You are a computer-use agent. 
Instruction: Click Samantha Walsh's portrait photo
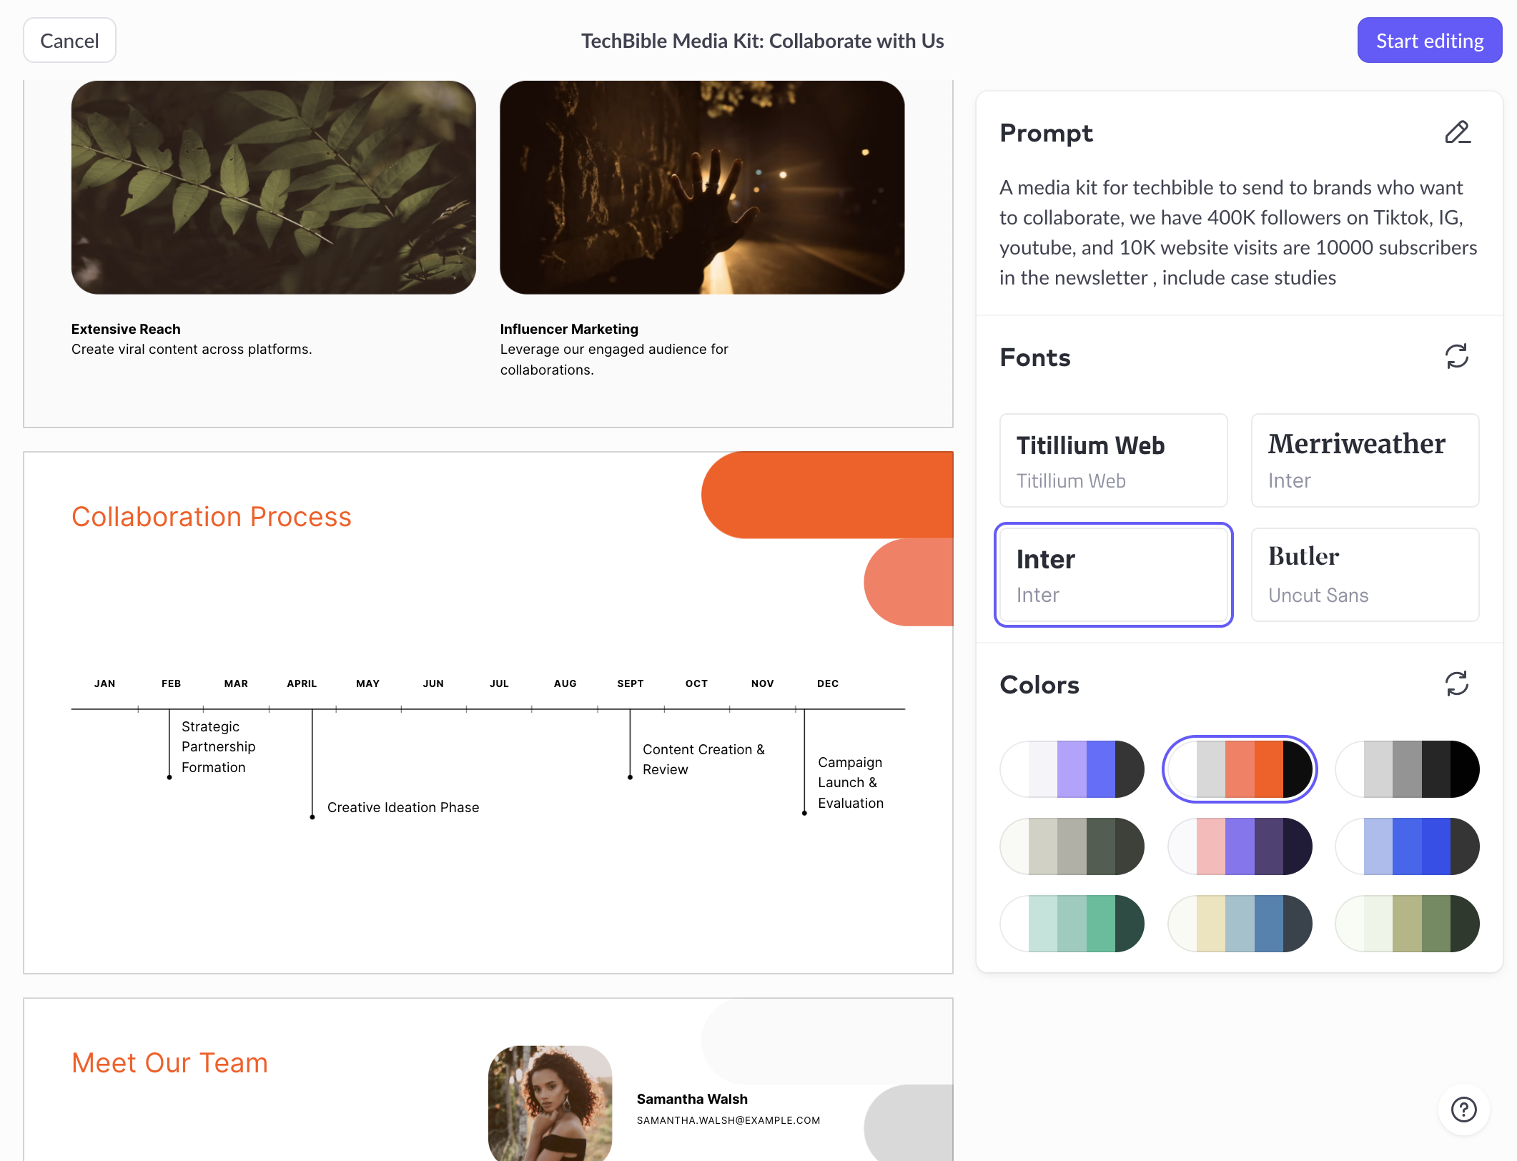tap(550, 1103)
